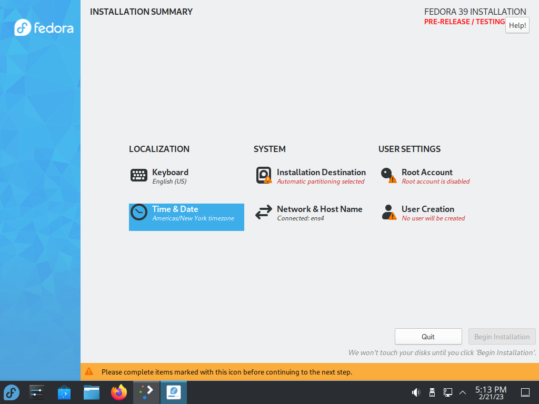
Task: Click the warning icon in the orange bar
Action: (x=89, y=371)
